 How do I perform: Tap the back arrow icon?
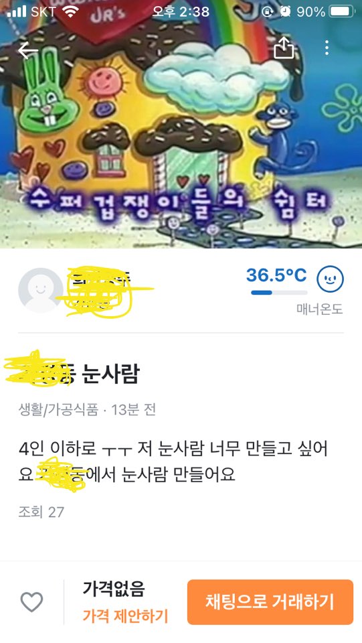pos(28,50)
